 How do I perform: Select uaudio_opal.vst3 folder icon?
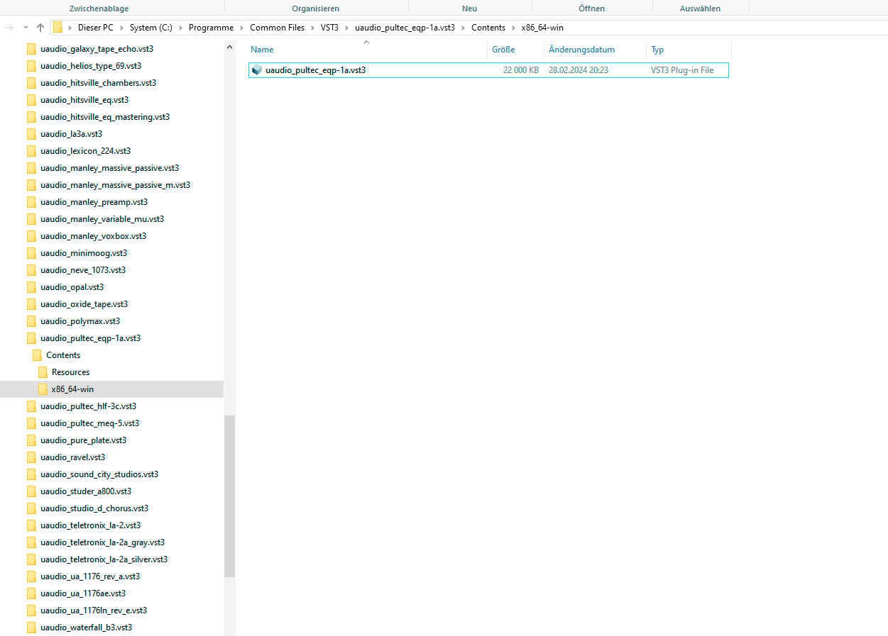[31, 287]
